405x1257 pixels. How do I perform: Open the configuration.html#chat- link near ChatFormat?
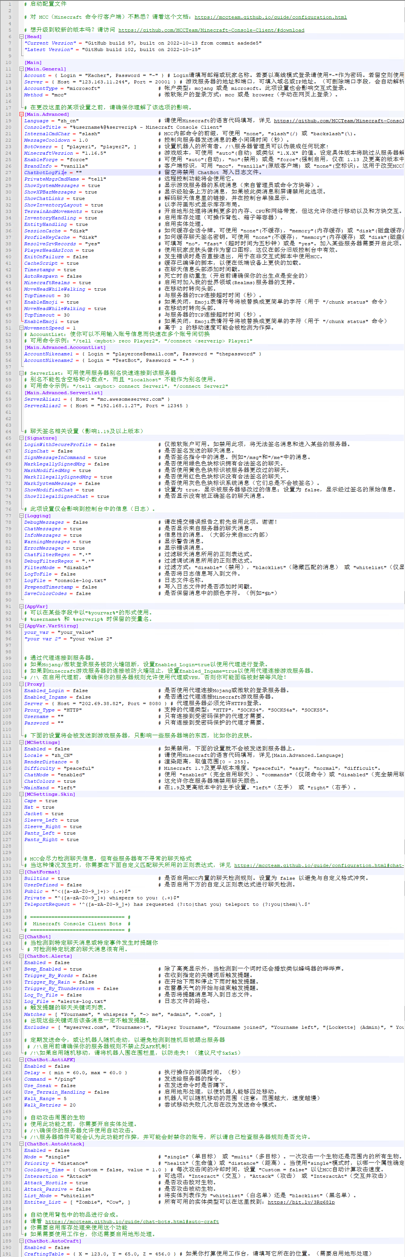pyautogui.click(x=319, y=865)
